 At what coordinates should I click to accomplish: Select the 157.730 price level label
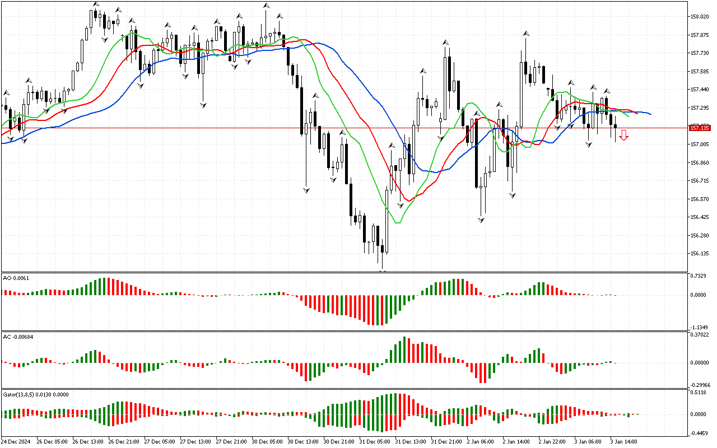click(700, 53)
